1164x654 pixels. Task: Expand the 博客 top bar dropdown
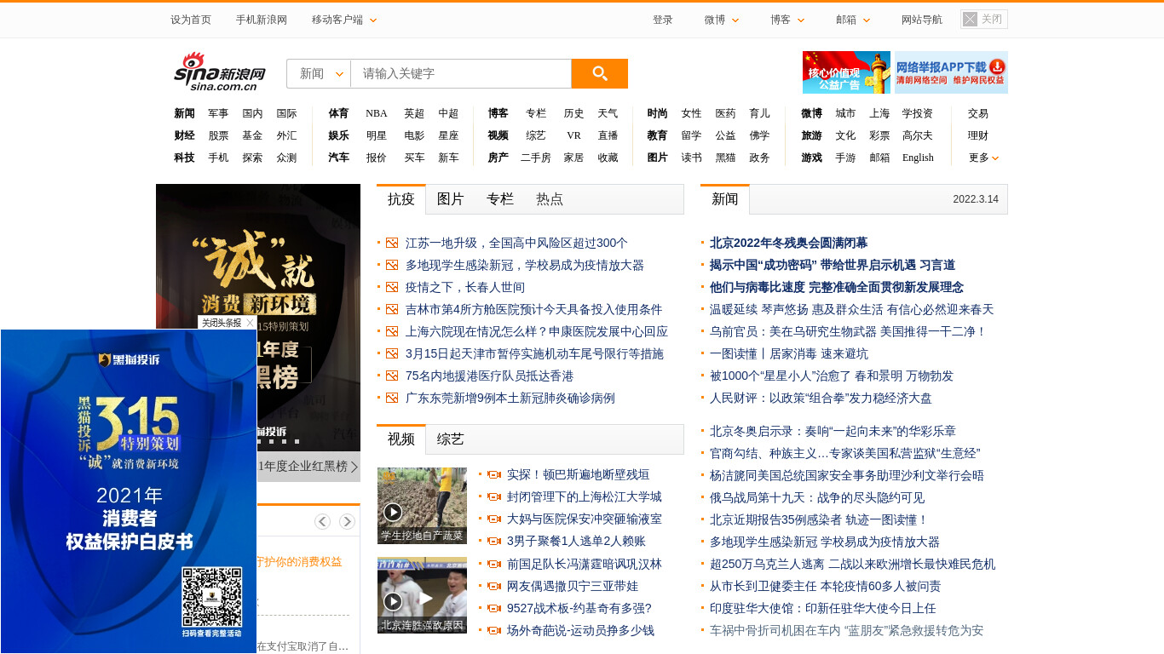[x=787, y=20]
